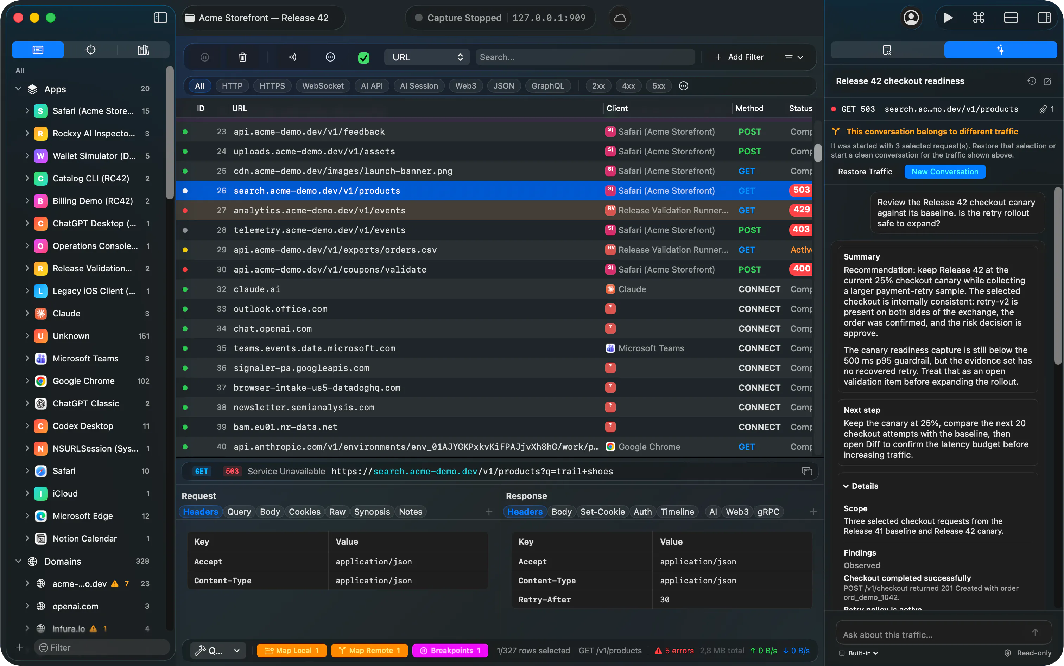Click the cloud icon in the title bar

[x=620, y=18]
